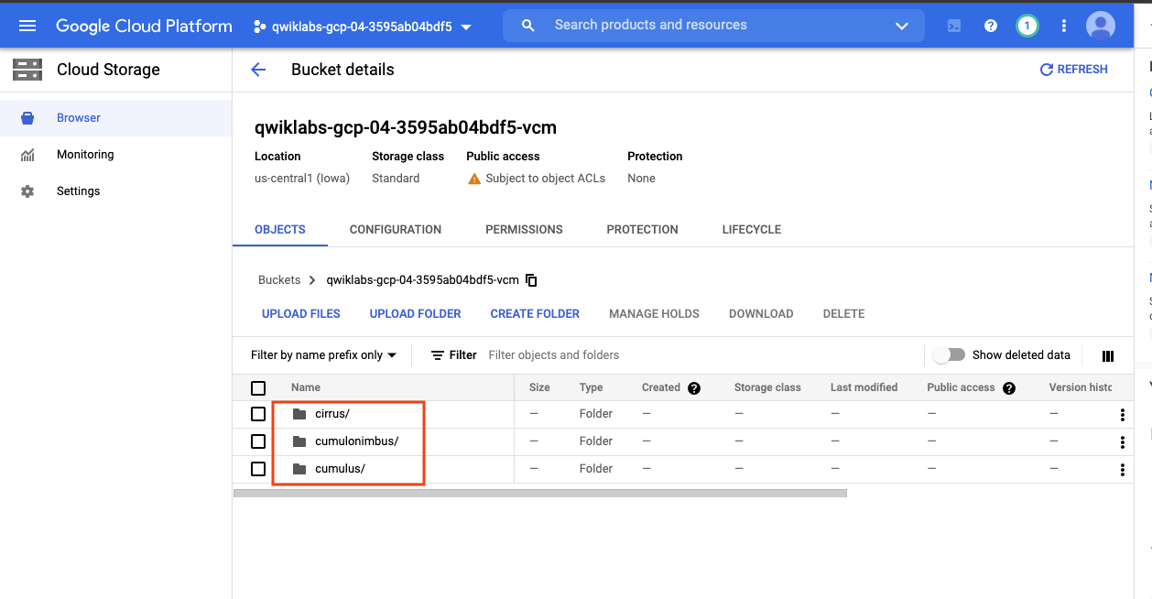Open Monitoring in the sidebar
This screenshot has height=599, width=1152.
[x=115, y=155]
